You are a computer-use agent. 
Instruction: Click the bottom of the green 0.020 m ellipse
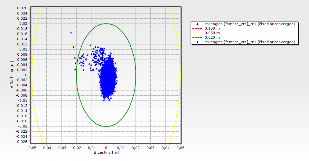[x=106, y=126]
